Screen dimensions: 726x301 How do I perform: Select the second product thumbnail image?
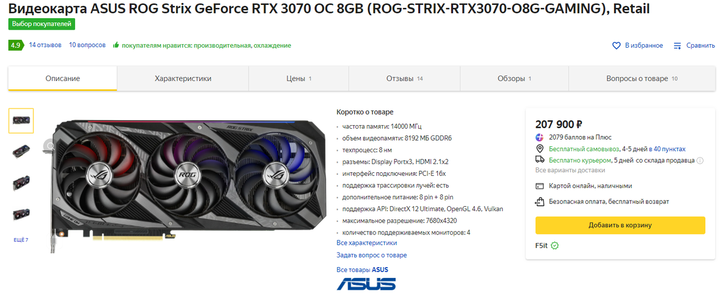point(21,152)
